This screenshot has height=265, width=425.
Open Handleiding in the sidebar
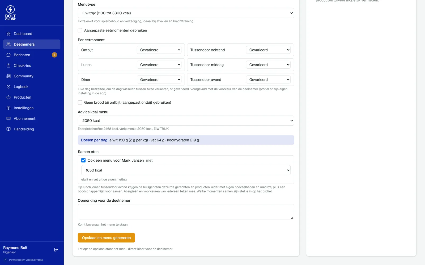tap(32, 129)
